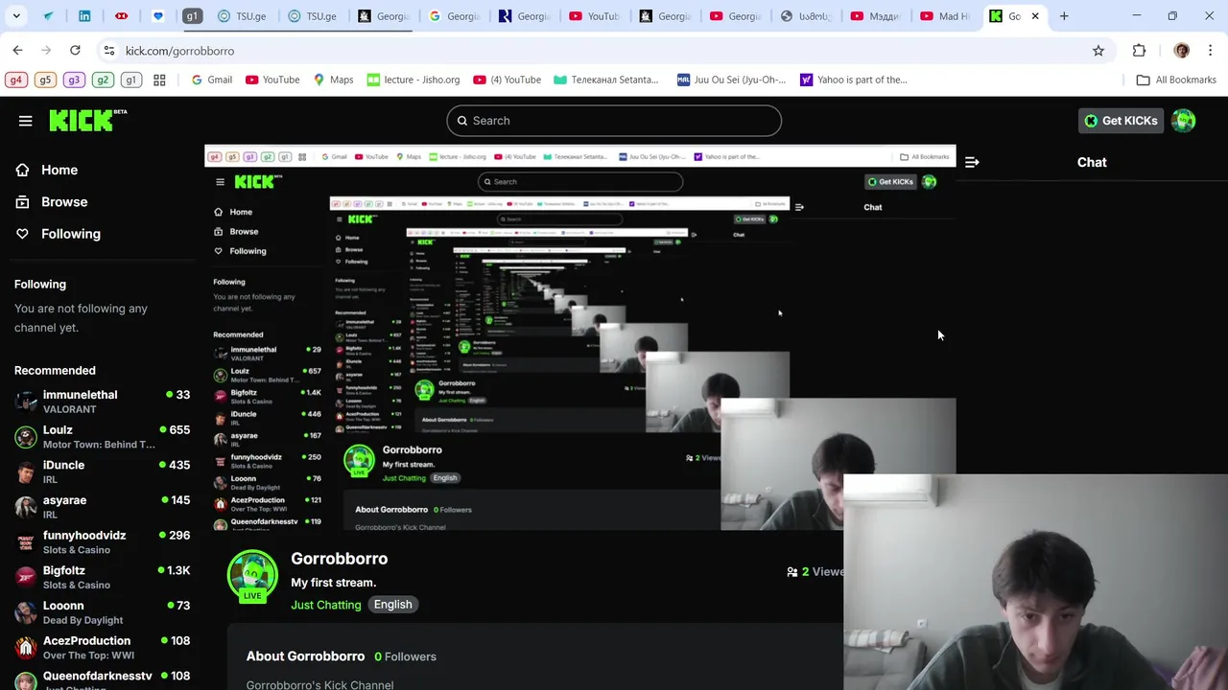Click the stream video player
The height and width of the screenshot is (690, 1228).
580,337
